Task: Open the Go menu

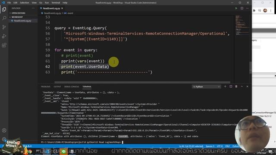Action: (41, 3)
